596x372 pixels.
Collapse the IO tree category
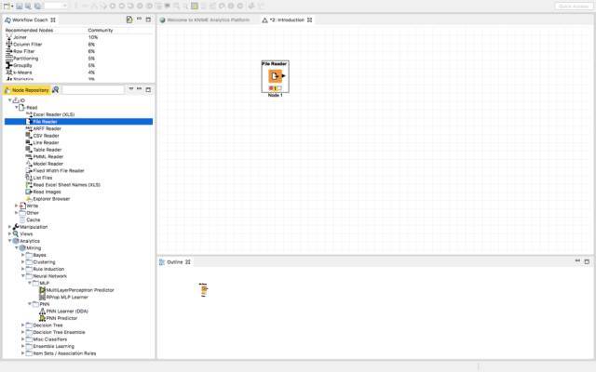tap(10, 100)
